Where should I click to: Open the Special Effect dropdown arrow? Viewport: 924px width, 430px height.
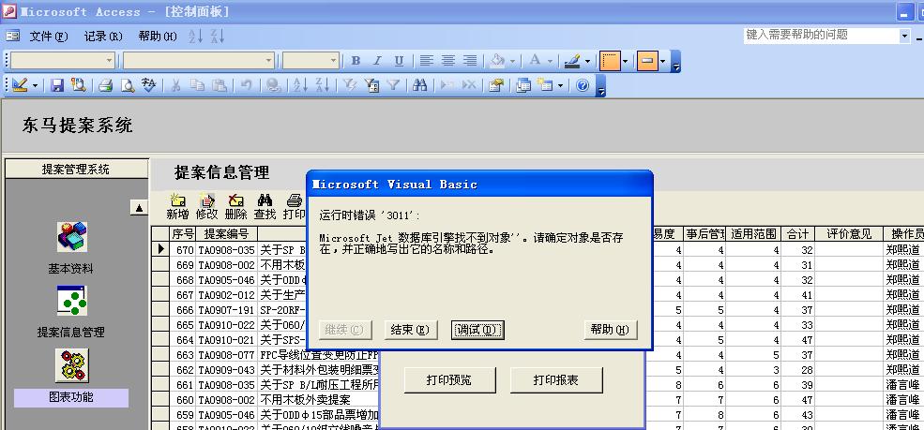pyautogui.click(x=662, y=61)
